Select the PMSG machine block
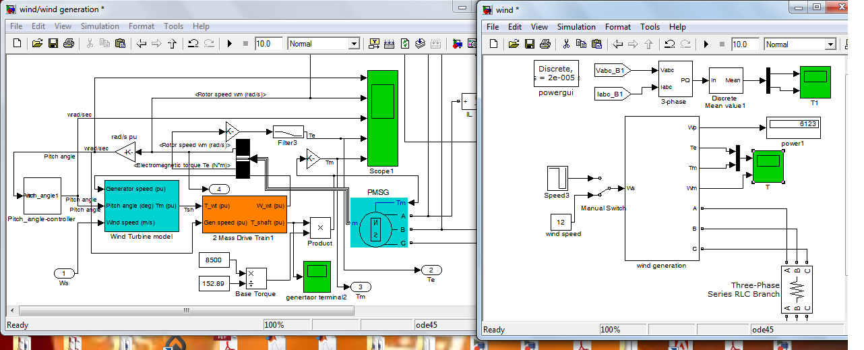864x350 pixels. coord(379,222)
